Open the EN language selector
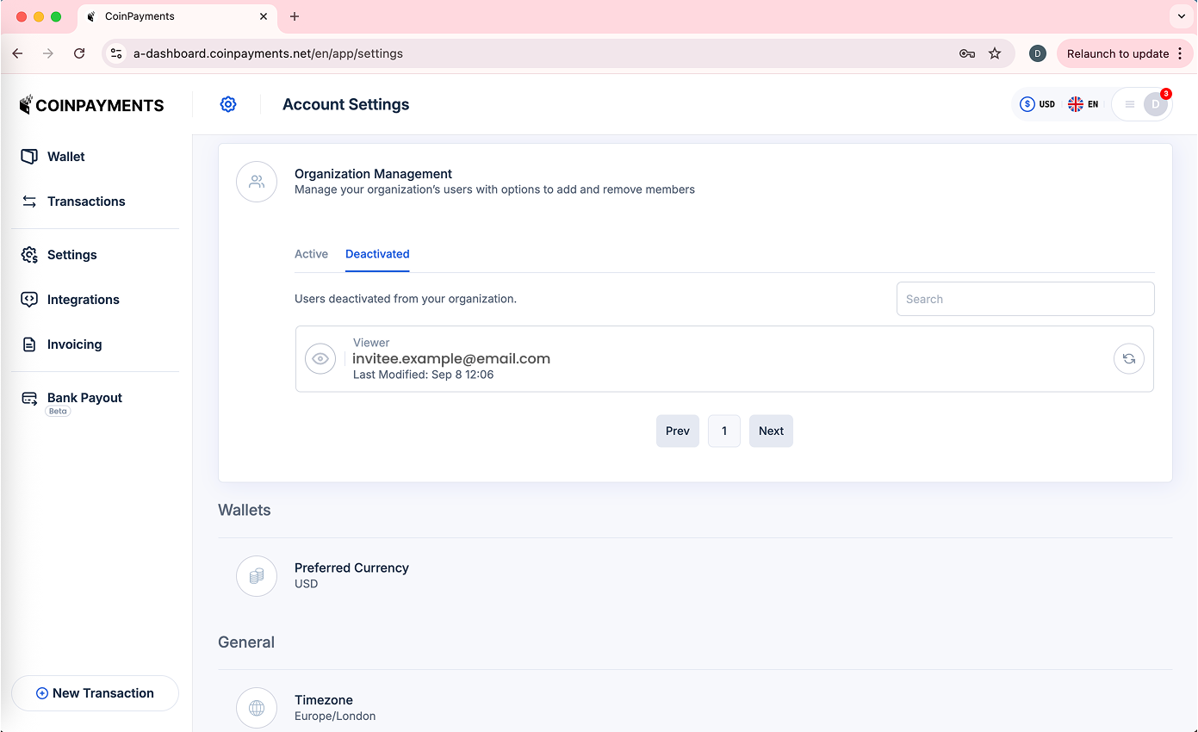The width and height of the screenshot is (1198, 732). pos(1083,104)
